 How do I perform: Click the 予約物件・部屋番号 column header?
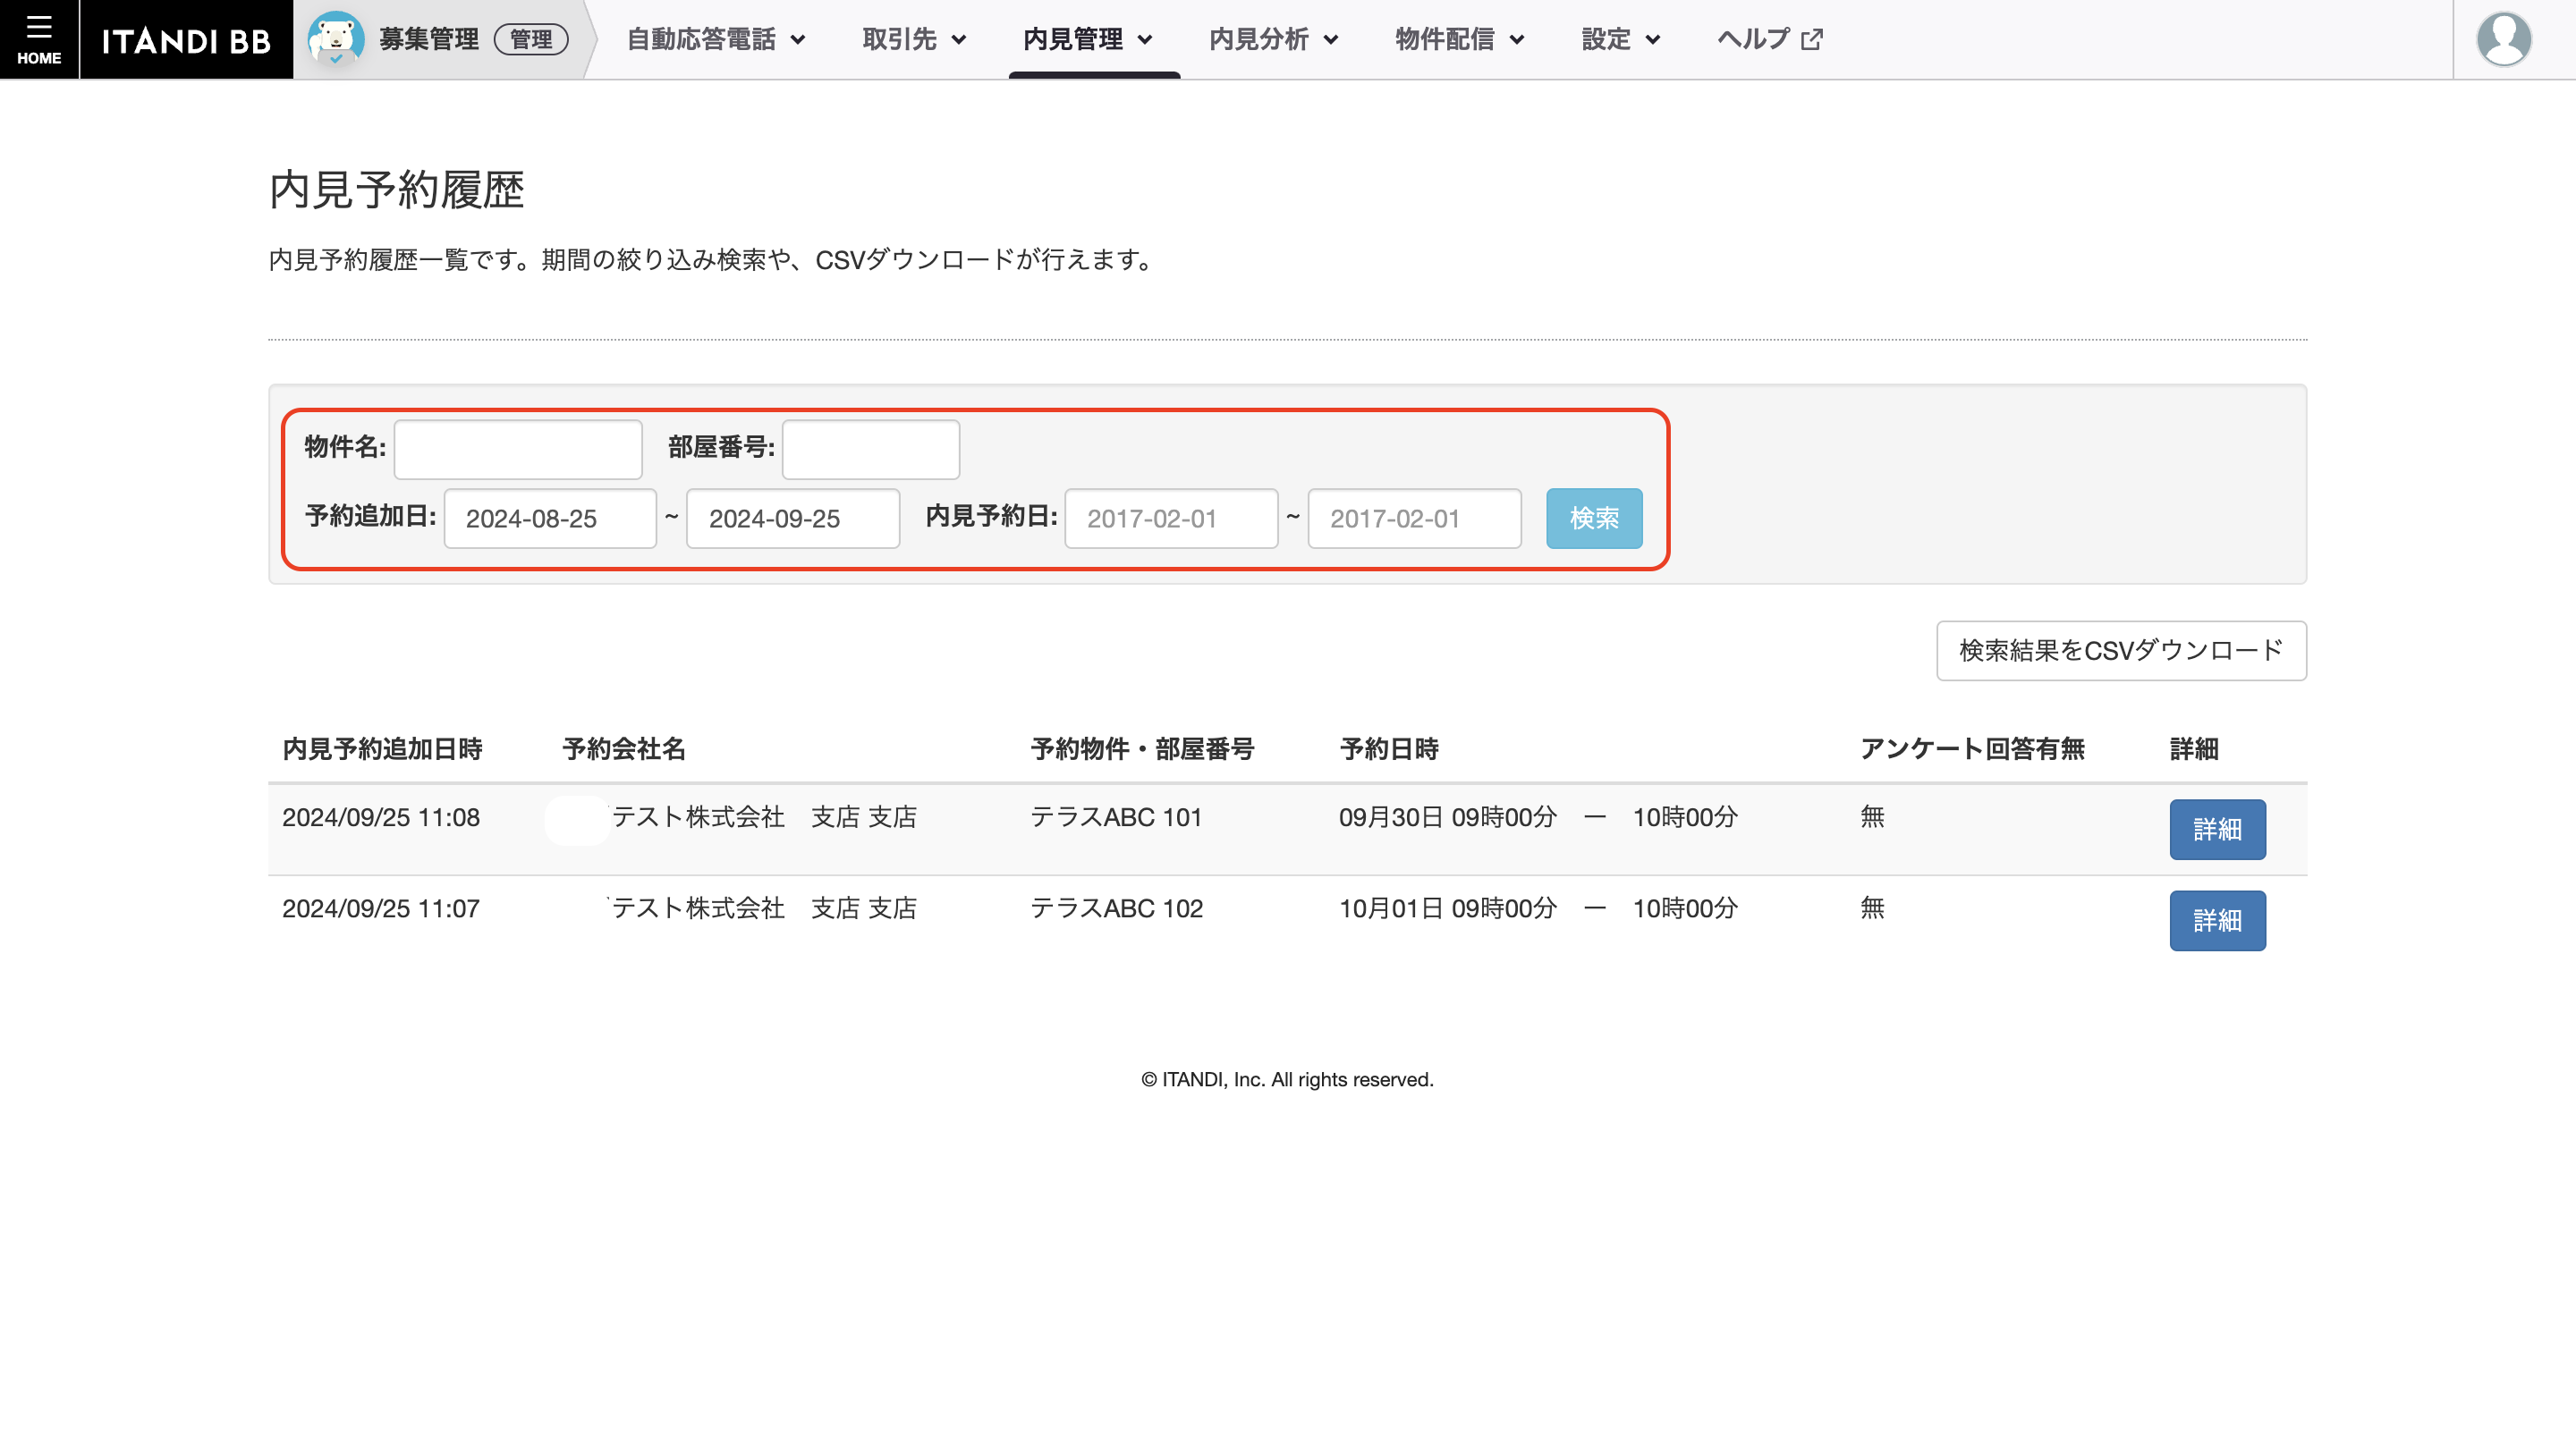tap(1142, 748)
